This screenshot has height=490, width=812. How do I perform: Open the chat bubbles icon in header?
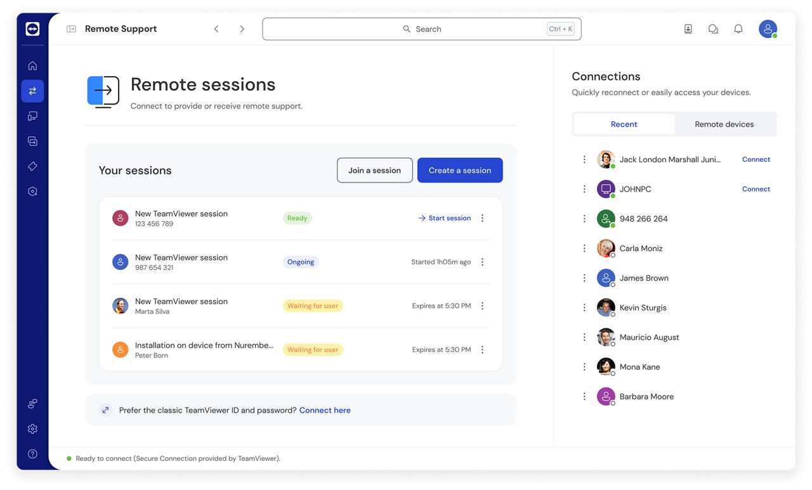[x=713, y=29]
